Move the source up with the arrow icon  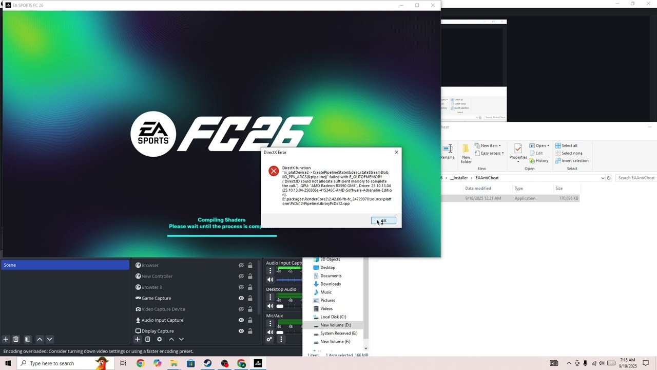[171, 339]
